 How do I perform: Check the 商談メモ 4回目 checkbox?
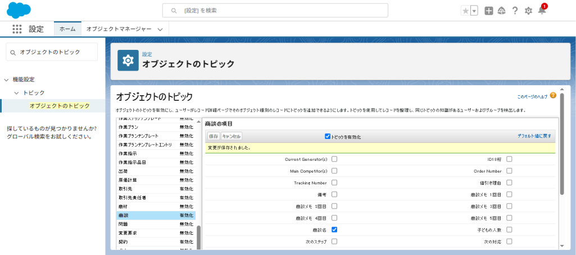point(334,217)
